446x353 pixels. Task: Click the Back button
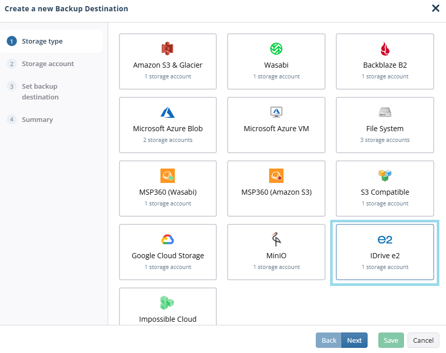(329, 340)
